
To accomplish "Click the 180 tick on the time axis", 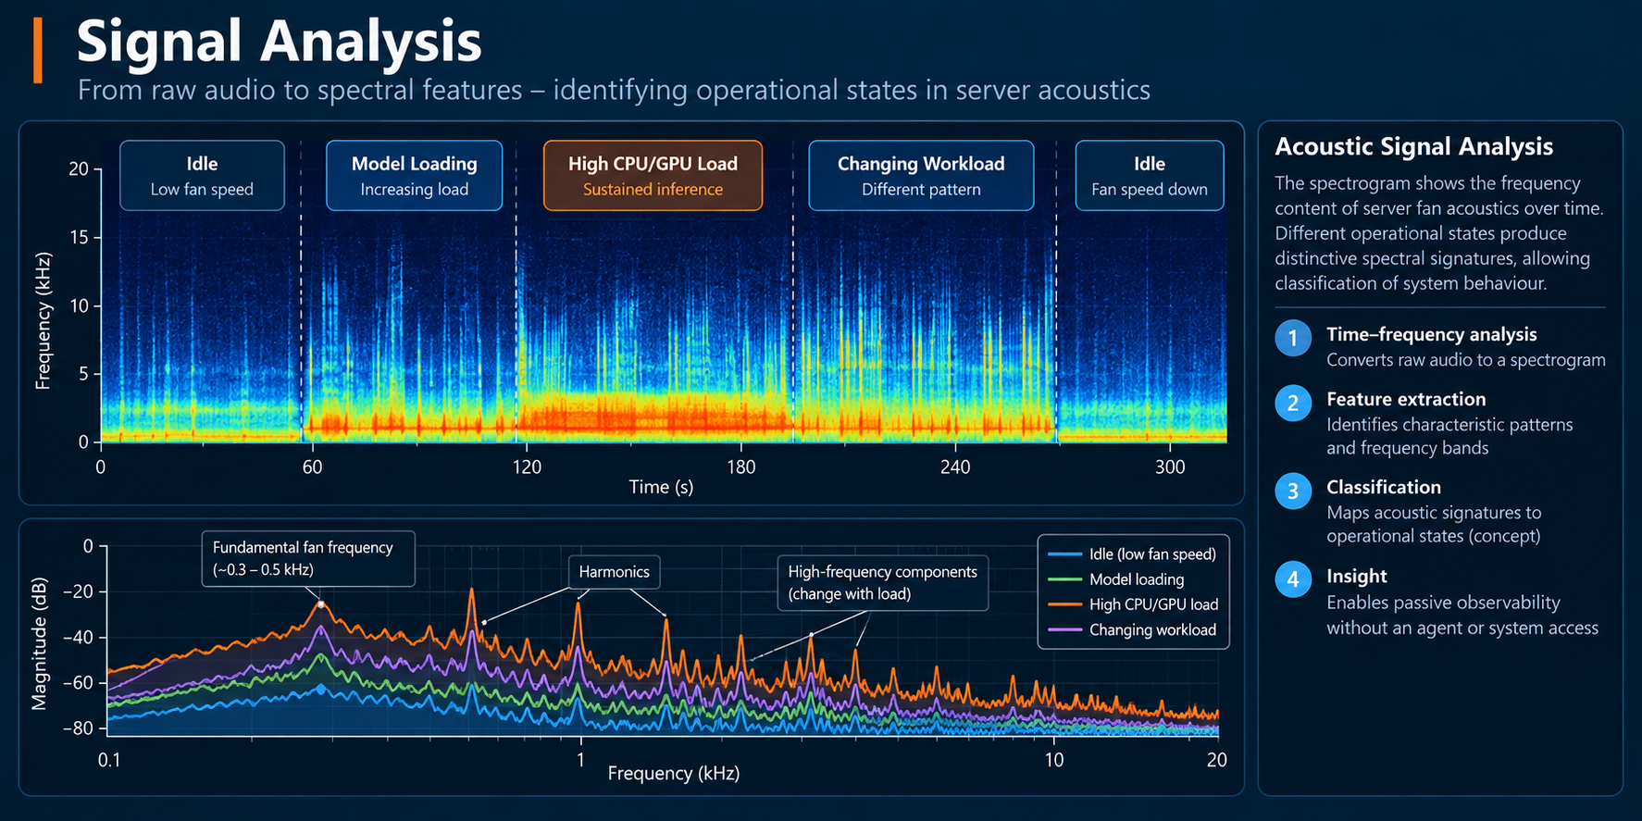I will point(741,466).
